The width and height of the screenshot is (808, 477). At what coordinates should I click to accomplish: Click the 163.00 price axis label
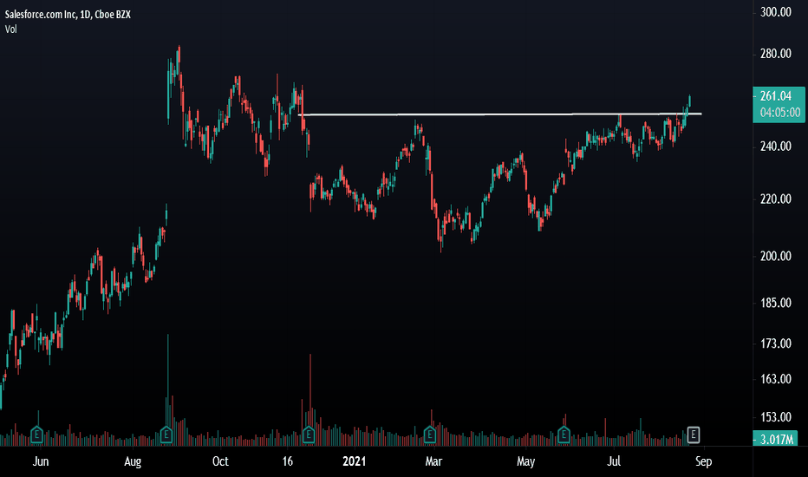click(x=776, y=379)
